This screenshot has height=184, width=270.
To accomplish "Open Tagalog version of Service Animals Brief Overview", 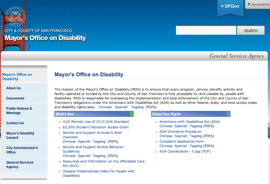I will tap(99, 141).
